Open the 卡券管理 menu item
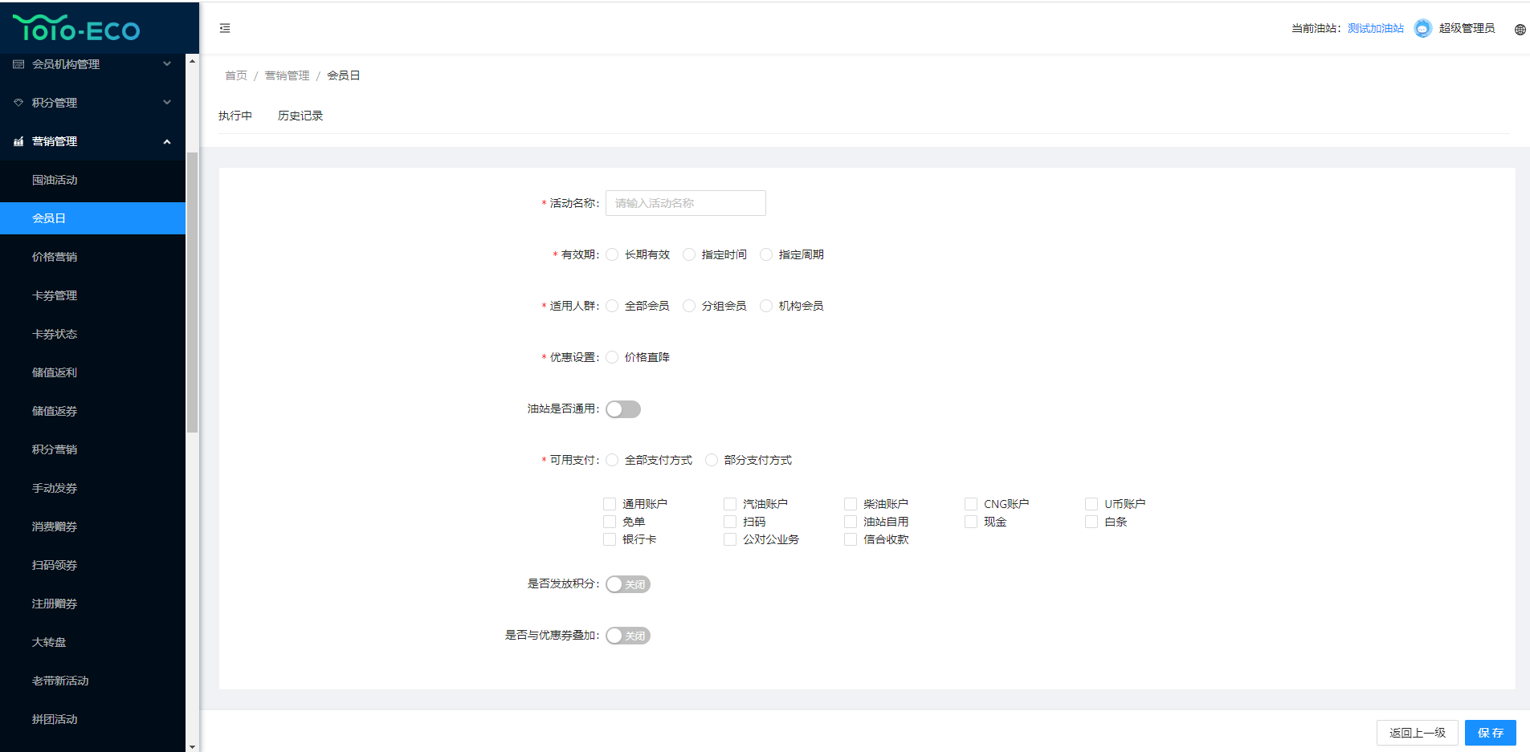This screenshot has width=1530, height=752. point(92,295)
